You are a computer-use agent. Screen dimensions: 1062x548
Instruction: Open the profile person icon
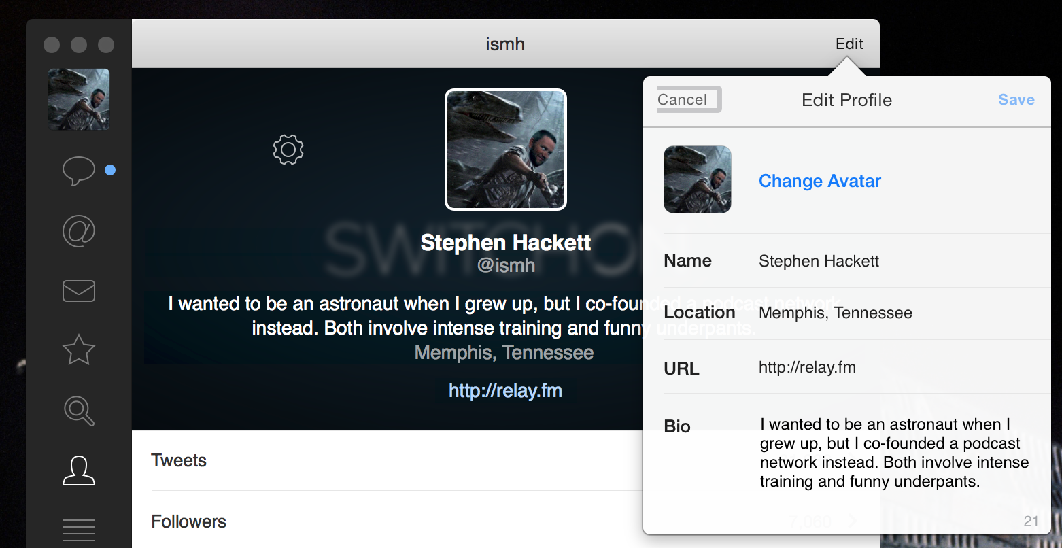(x=79, y=470)
